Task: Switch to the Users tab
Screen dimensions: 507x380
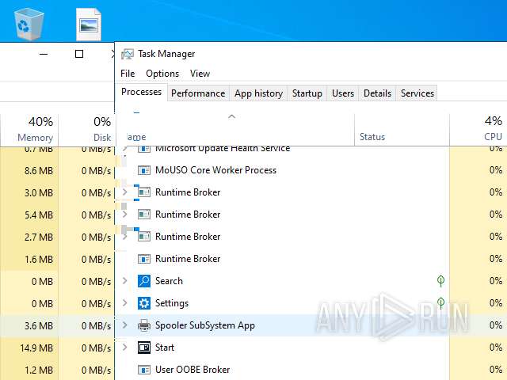Action: (x=343, y=93)
